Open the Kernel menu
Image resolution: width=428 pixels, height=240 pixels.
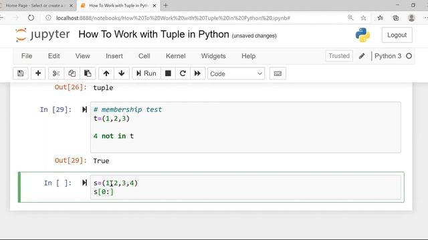(x=175, y=56)
